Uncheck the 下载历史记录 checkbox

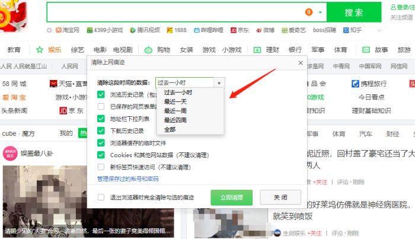pyautogui.click(x=101, y=130)
